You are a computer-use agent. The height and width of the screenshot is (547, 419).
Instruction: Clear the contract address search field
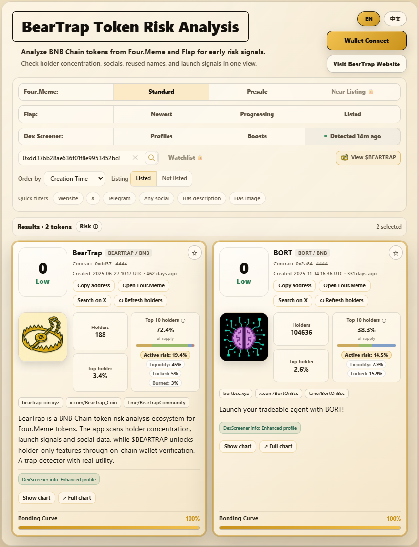135,158
